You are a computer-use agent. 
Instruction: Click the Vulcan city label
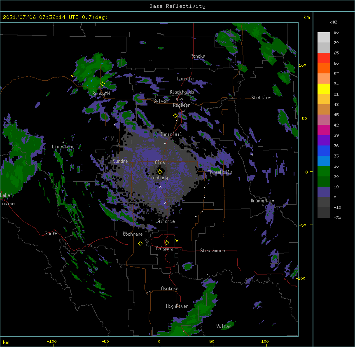point(224,326)
